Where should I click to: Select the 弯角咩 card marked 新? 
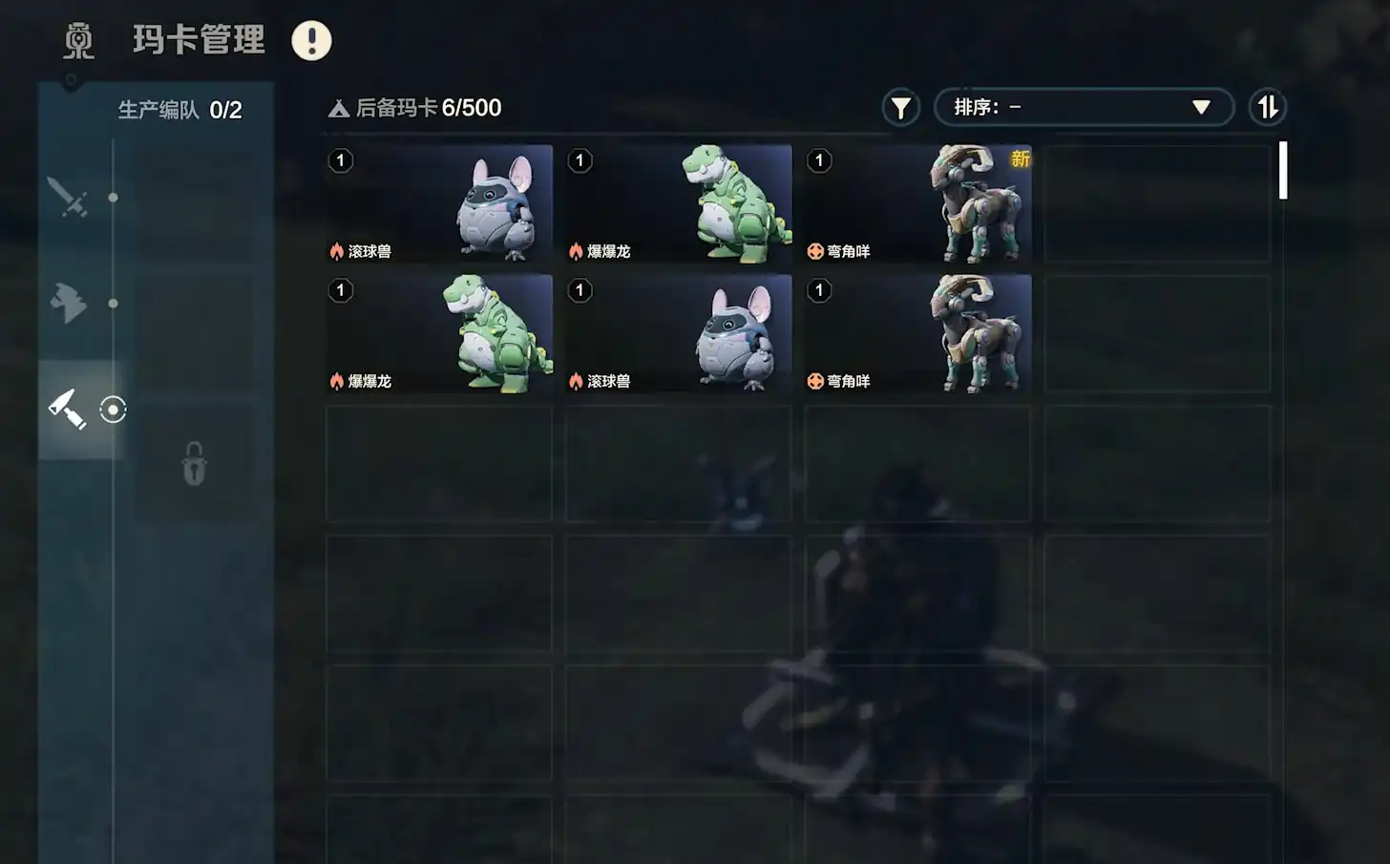[918, 203]
